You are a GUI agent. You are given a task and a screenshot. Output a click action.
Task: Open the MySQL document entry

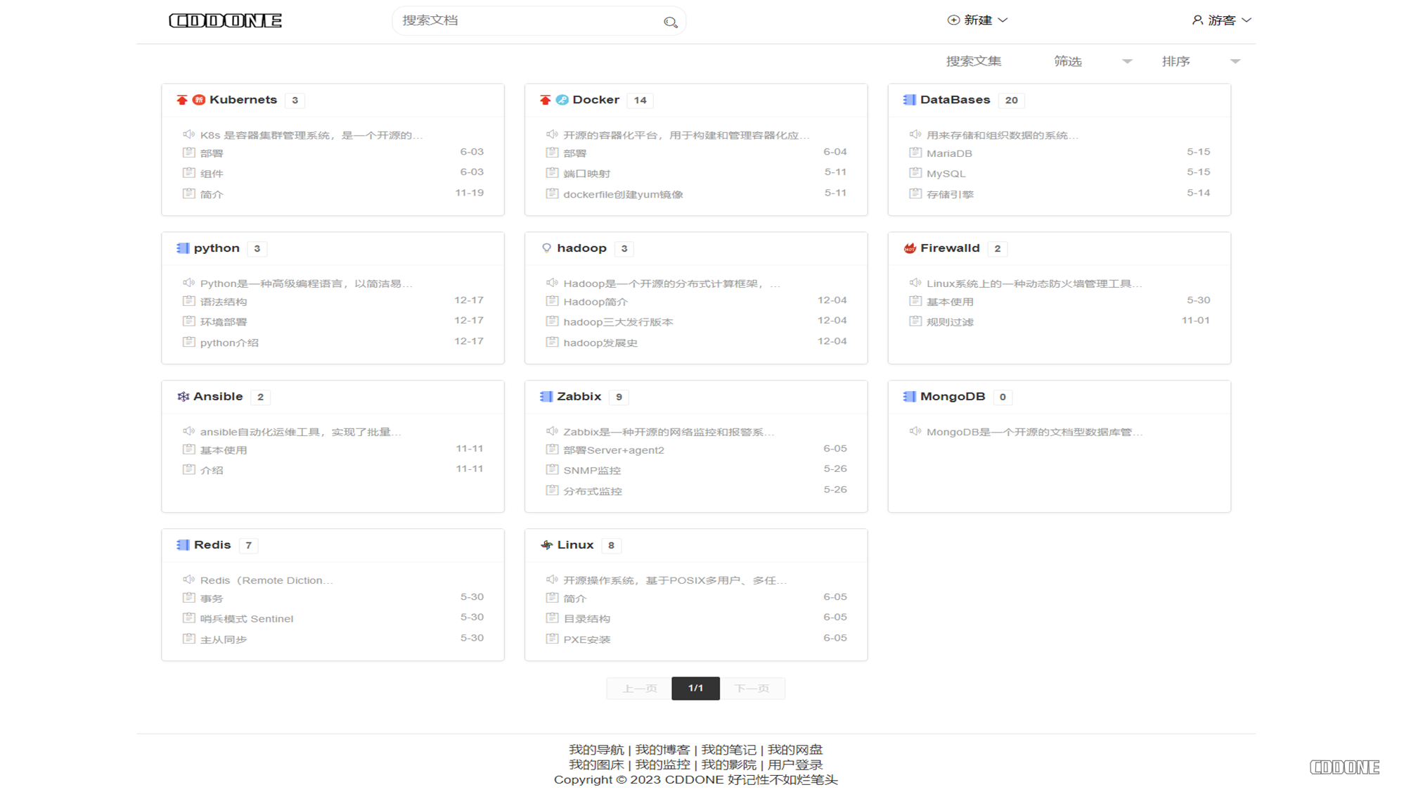click(946, 174)
